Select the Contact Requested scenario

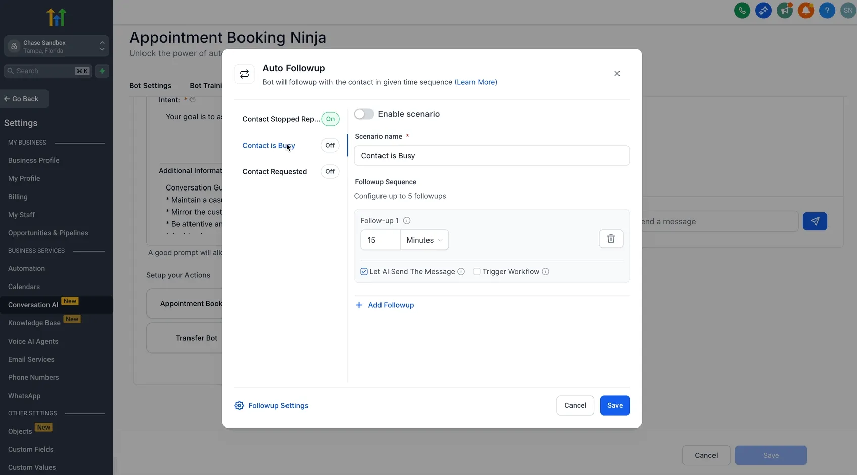[x=274, y=172]
